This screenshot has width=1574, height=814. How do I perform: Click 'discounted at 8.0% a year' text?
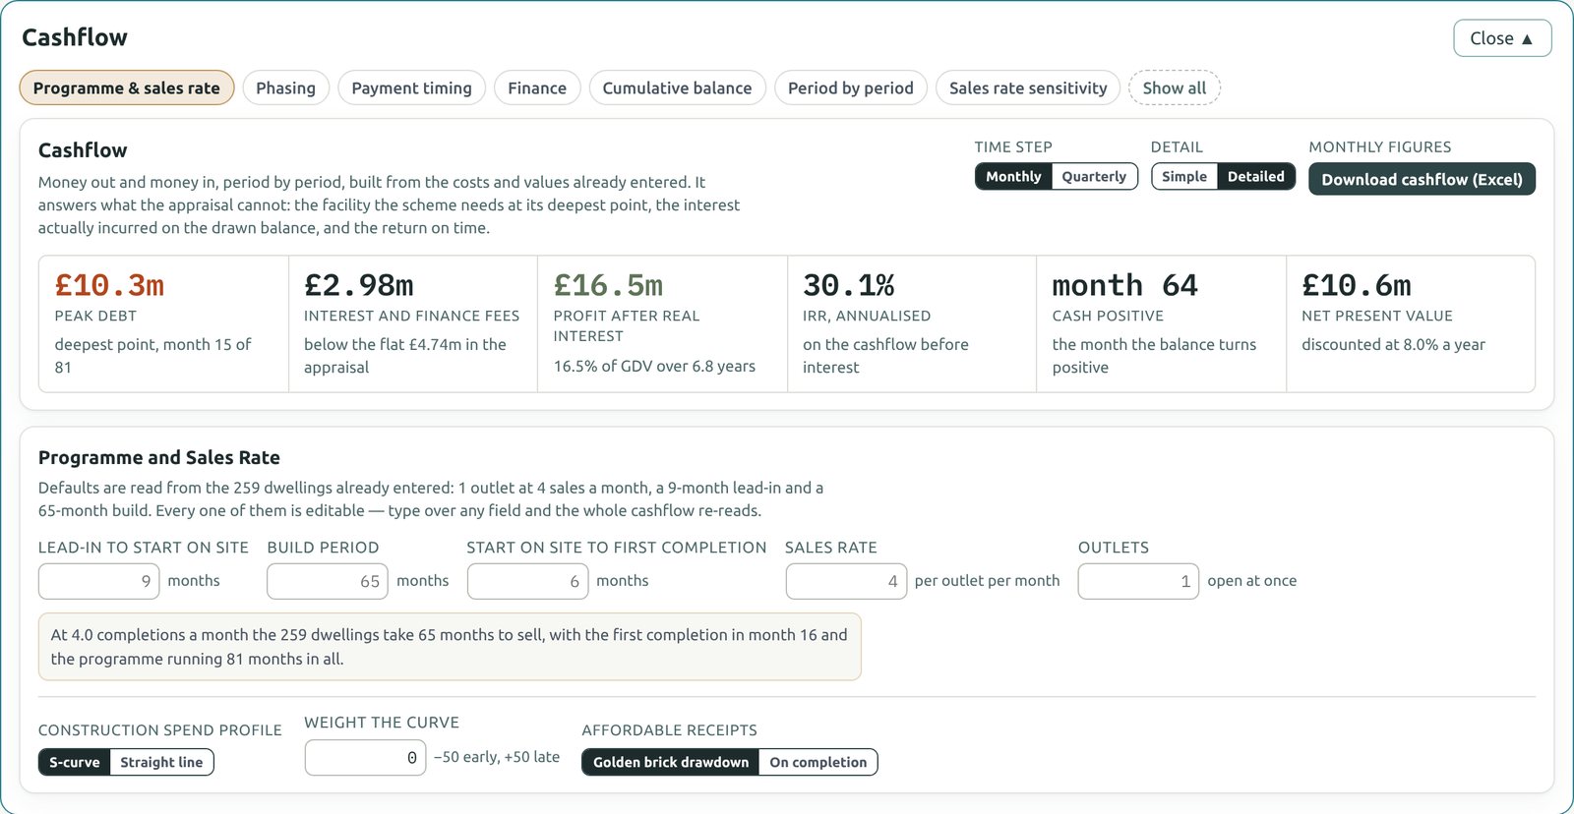point(1393,344)
